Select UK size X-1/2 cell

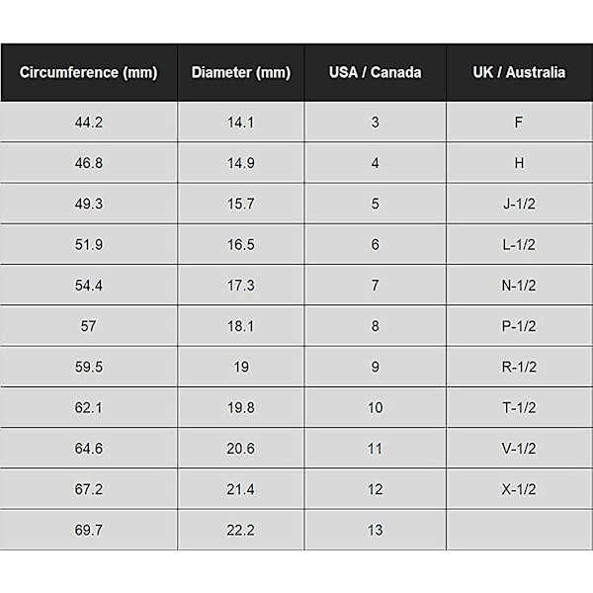[519, 489]
